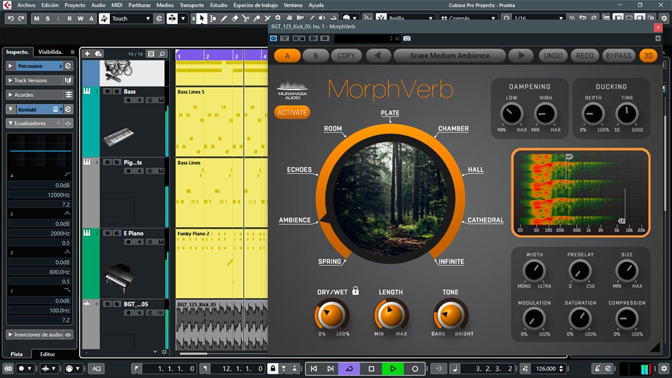Click the DRY/WET knob
This screenshot has height=378, width=672.
(332, 315)
